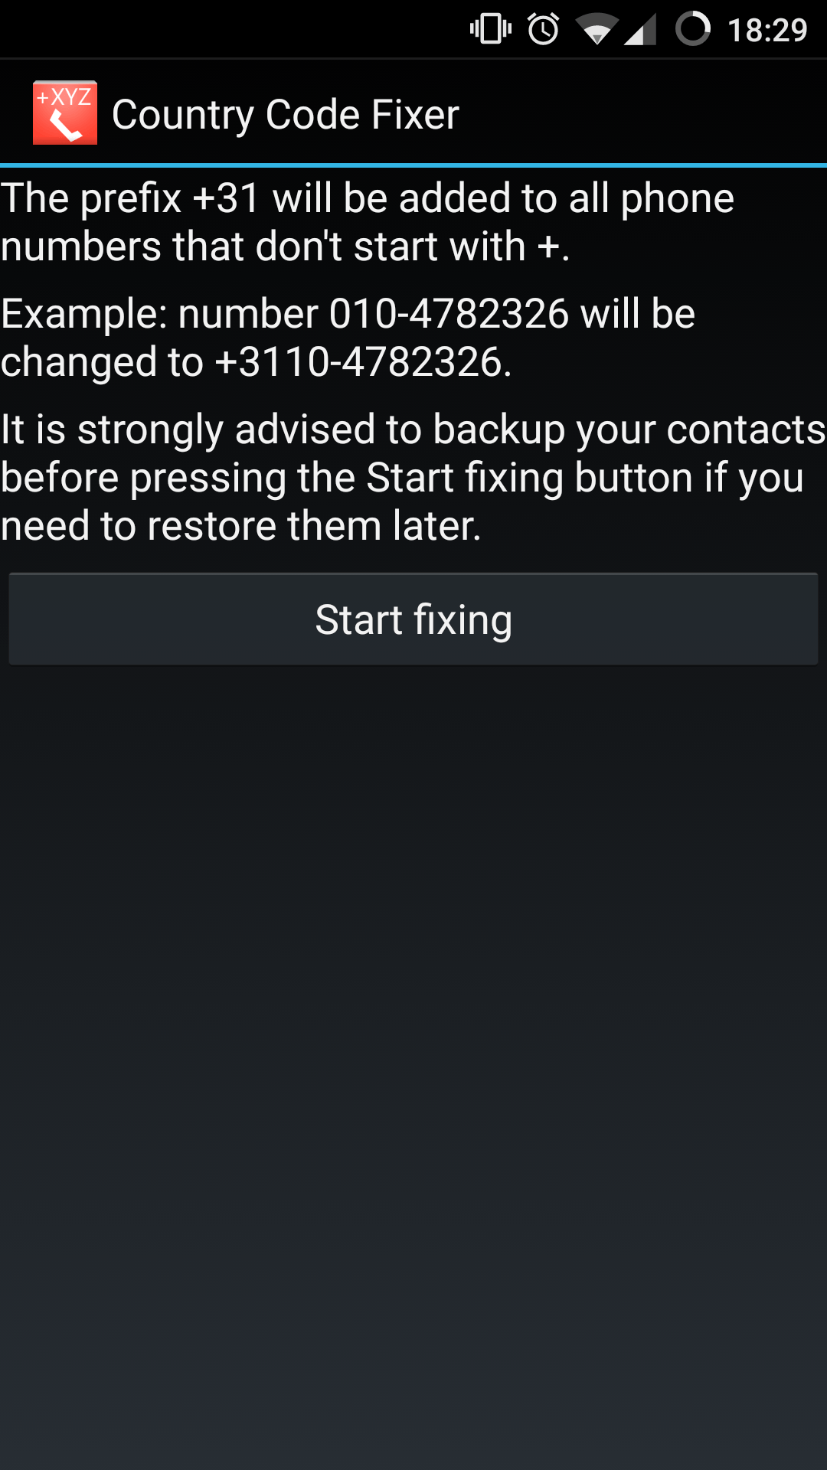
Task: Start fixing the phone numbers
Action: tap(413, 619)
